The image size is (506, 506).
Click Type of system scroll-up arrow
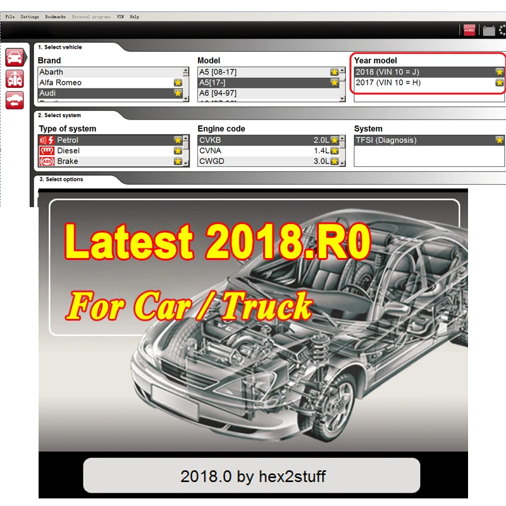(185, 139)
